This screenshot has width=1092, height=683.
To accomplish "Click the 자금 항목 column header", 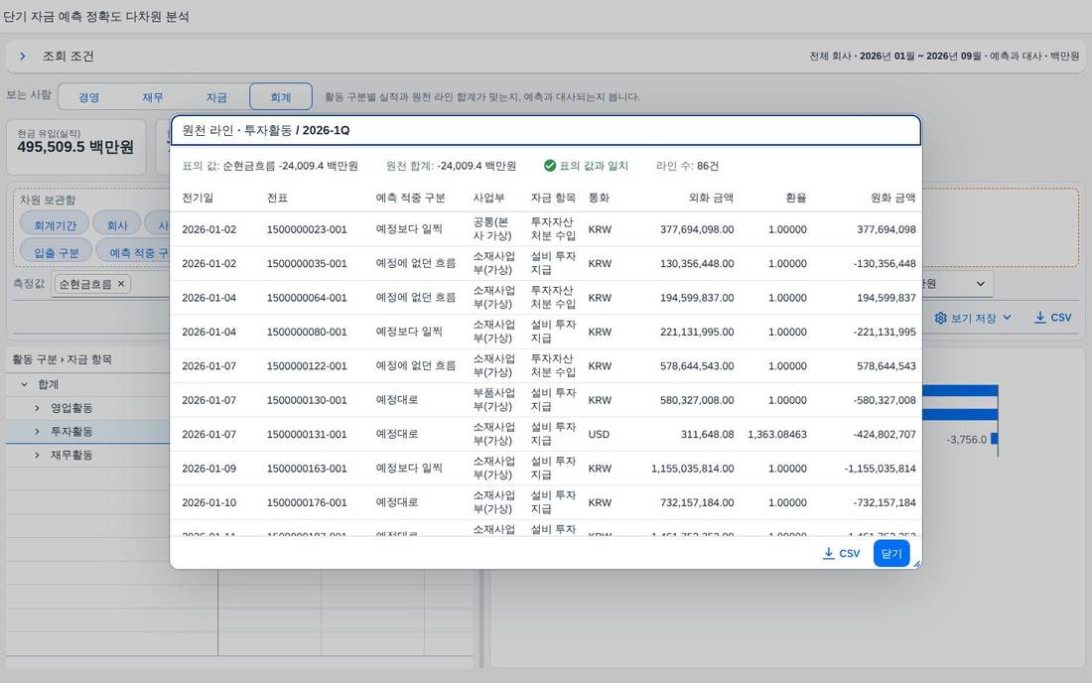I will (x=553, y=198).
